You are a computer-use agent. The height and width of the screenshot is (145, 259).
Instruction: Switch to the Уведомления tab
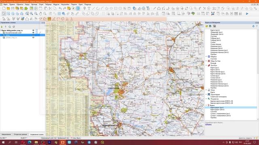click(6, 135)
